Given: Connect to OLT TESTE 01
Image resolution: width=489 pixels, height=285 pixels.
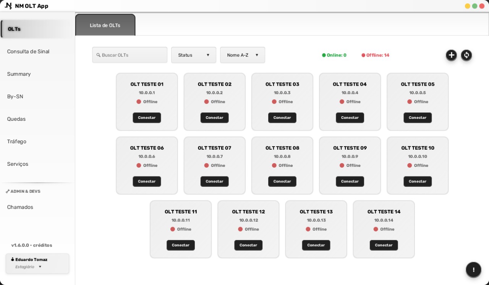Looking at the screenshot, I should pos(147,118).
